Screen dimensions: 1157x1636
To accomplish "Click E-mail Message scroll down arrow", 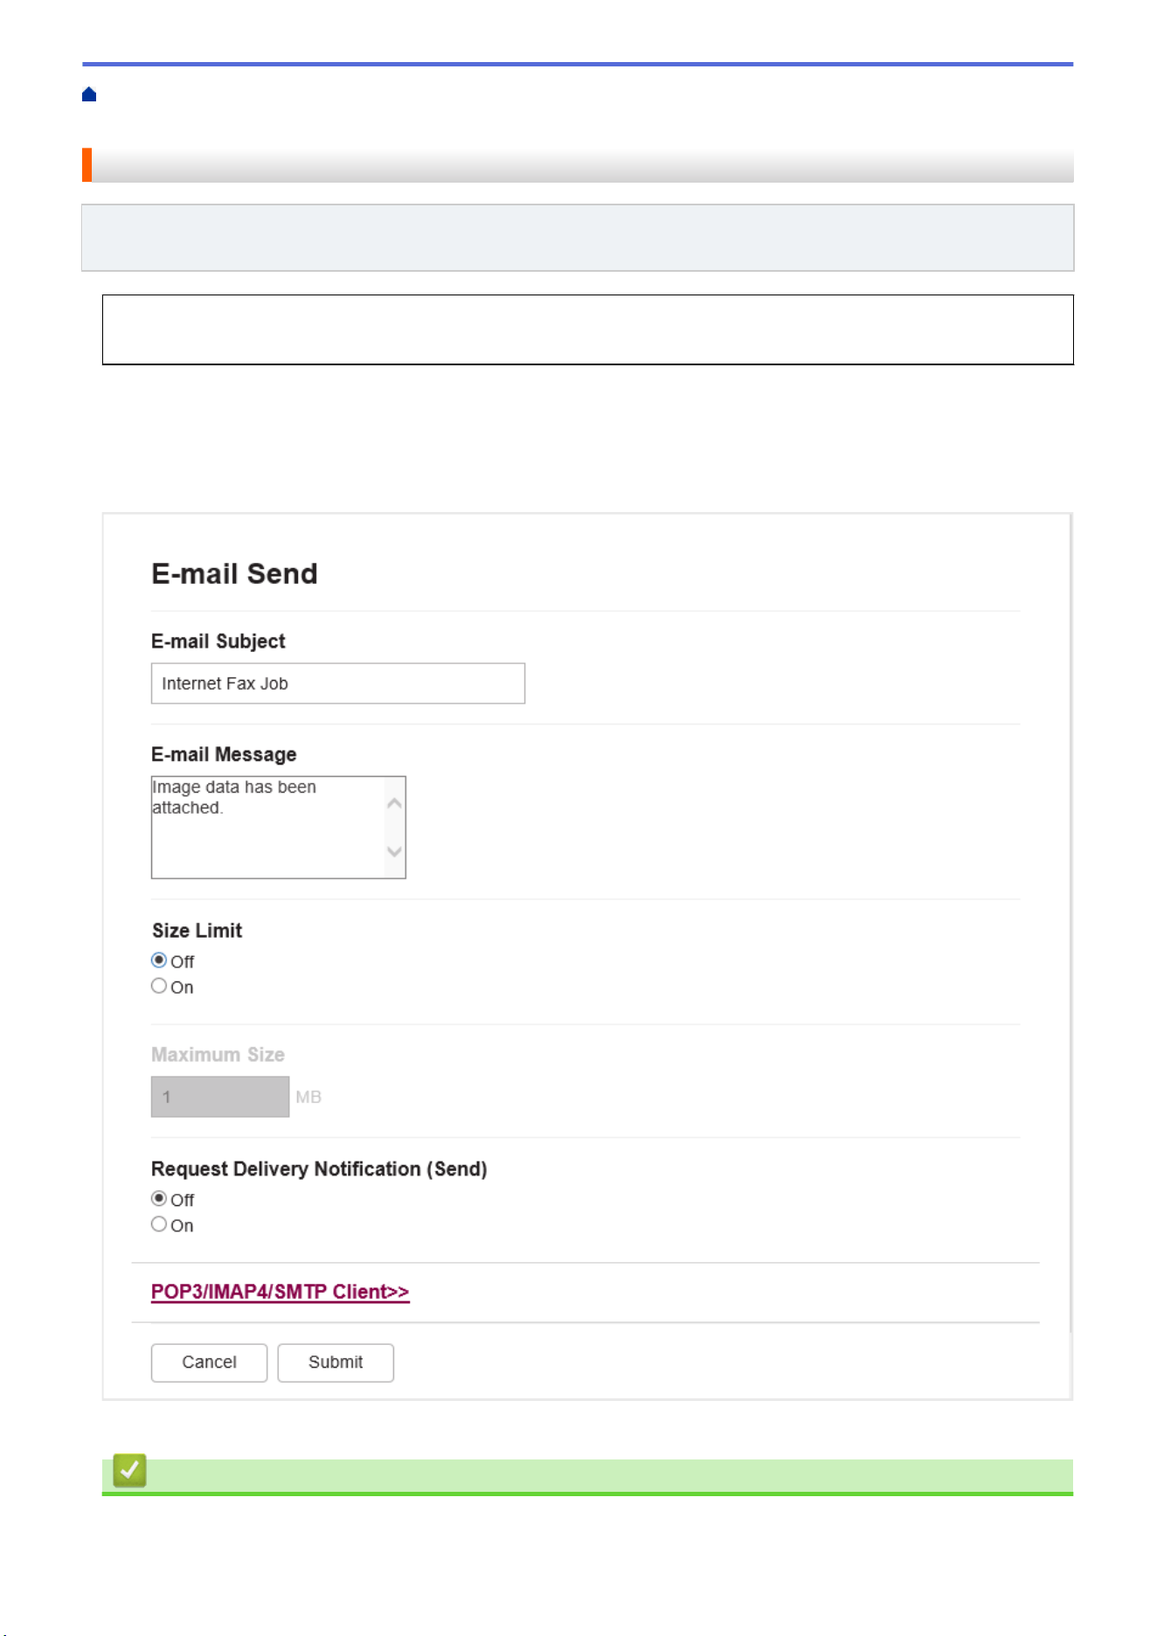I will [x=395, y=851].
